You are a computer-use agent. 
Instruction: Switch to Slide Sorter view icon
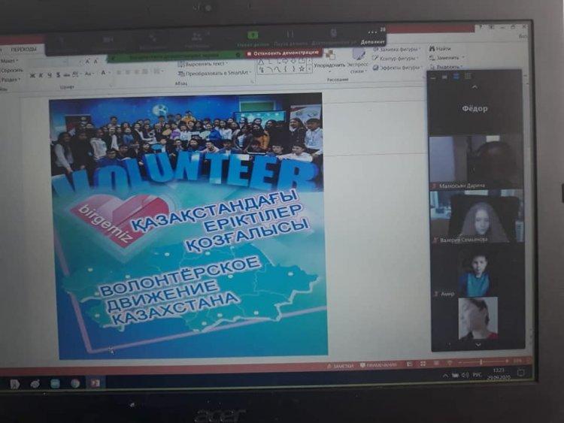pyautogui.click(x=423, y=364)
